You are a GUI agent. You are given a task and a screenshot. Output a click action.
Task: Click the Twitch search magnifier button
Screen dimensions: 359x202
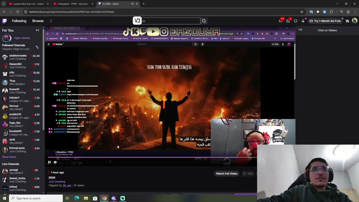coord(204,21)
